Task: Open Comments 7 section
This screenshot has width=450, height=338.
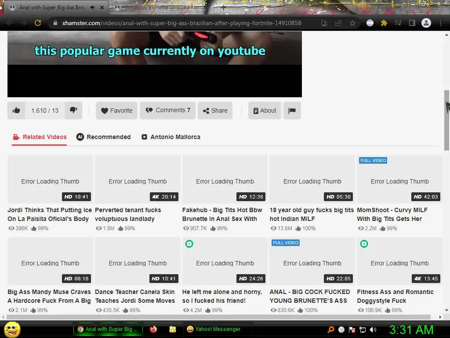Action: point(167,110)
